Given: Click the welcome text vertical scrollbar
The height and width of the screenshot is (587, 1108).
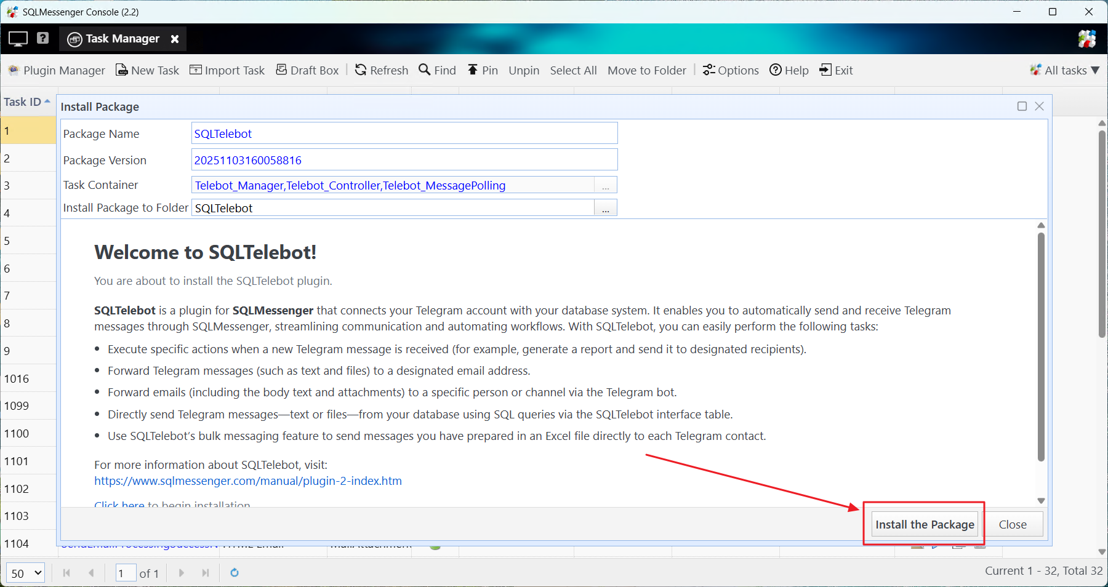Looking at the screenshot, I should 1041,345.
